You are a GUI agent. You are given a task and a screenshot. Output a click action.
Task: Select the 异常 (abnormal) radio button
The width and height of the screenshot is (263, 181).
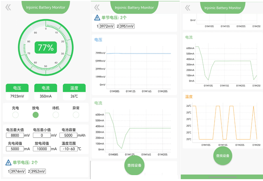click(76, 115)
